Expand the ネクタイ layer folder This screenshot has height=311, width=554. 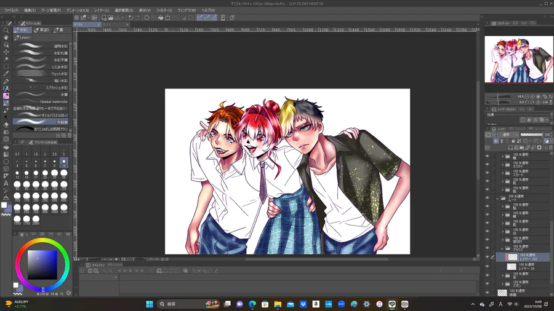click(x=503, y=165)
